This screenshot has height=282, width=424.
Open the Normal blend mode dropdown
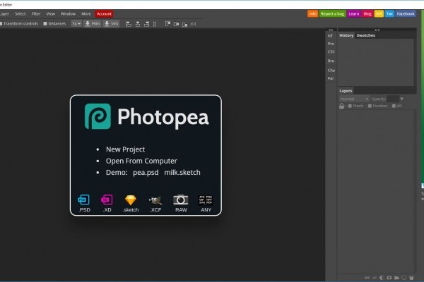354,99
